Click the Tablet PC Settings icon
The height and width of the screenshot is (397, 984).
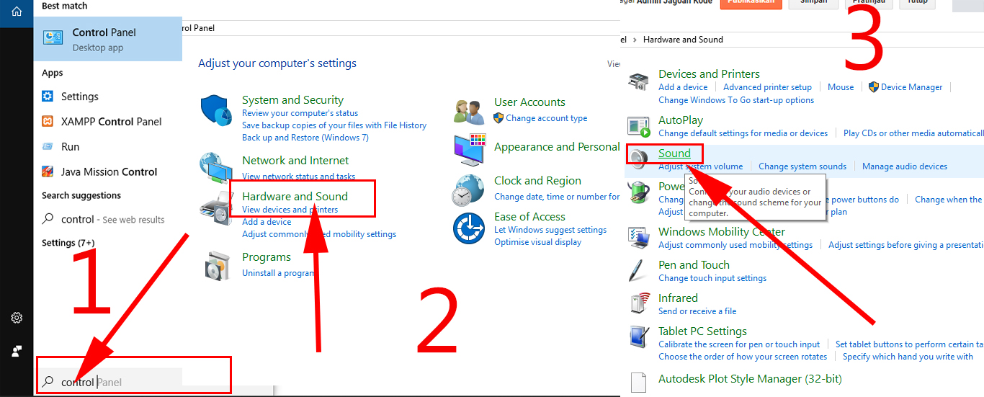(639, 336)
